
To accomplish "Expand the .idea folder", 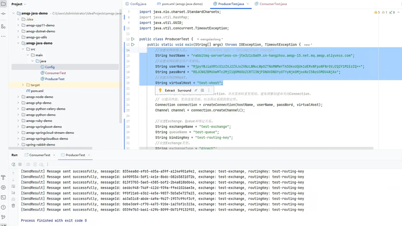I will click(x=18, y=19).
